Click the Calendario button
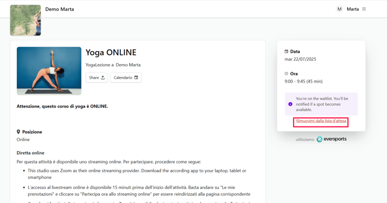This screenshot has width=387, height=203. click(x=125, y=78)
